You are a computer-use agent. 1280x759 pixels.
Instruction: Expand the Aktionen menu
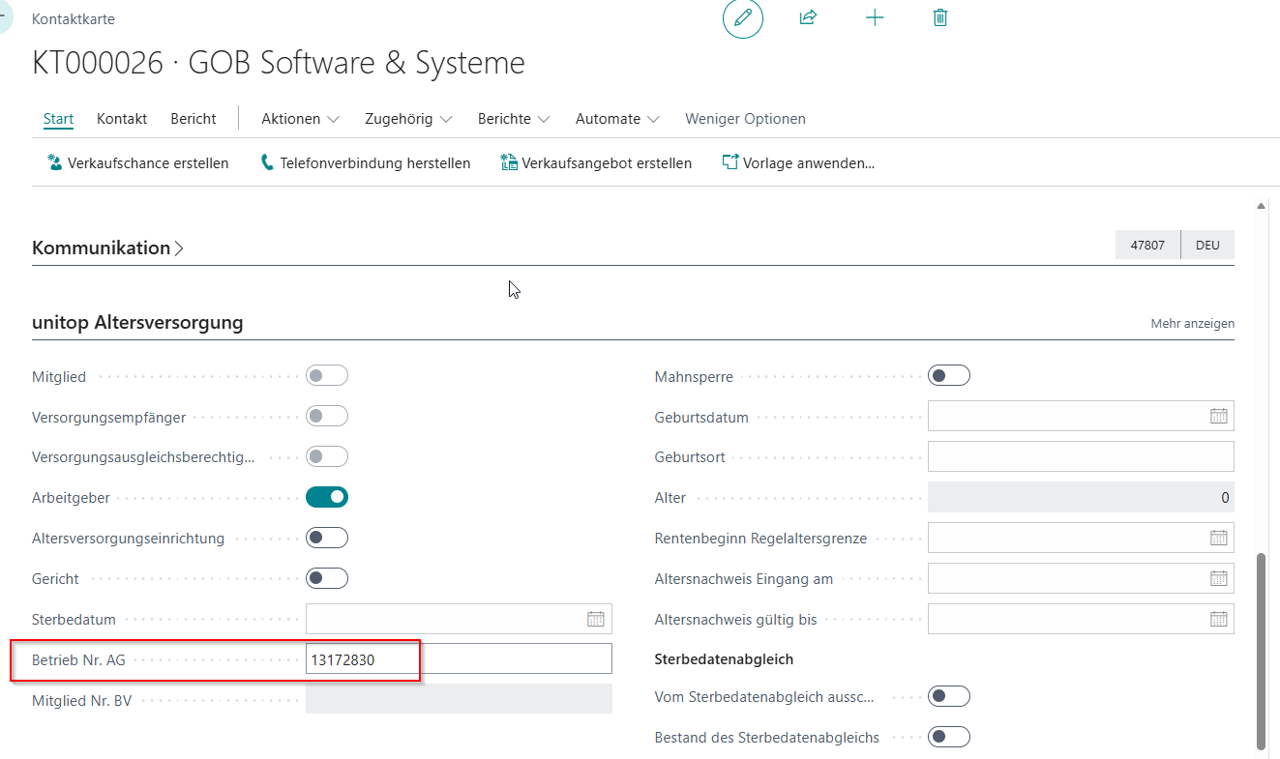coord(300,119)
